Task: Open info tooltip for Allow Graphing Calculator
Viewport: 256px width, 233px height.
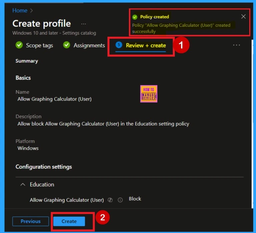Action: tap(120, 200)
